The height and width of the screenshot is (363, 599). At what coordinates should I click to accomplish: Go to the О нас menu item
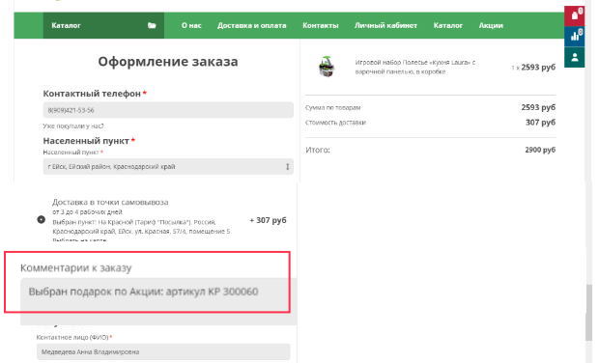coord(191,25)
